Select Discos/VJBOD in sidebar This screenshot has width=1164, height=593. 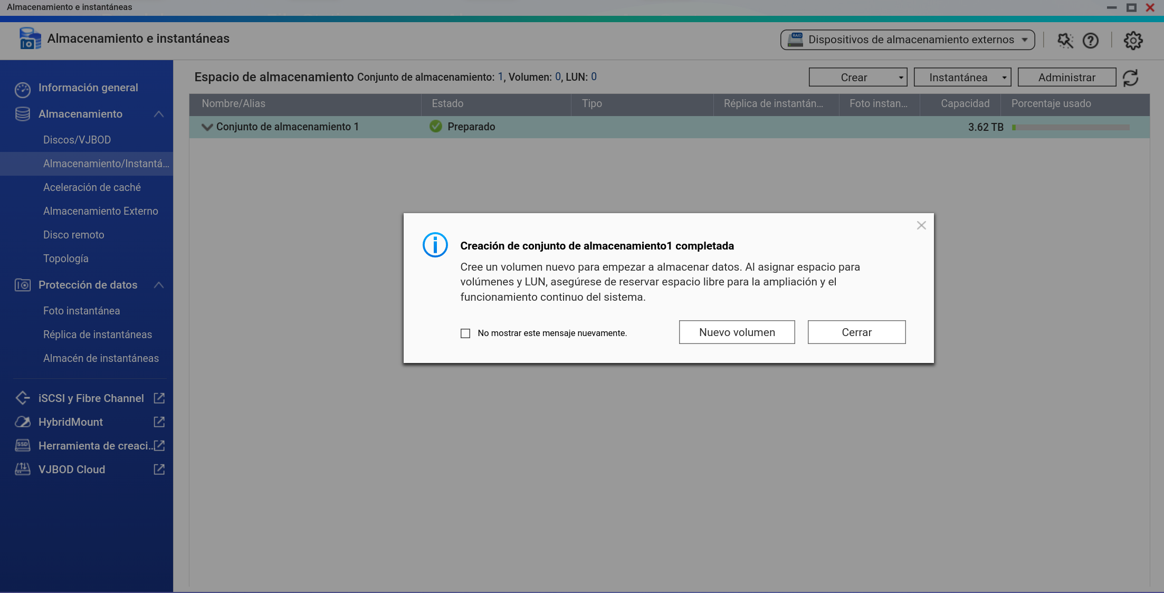tap(77, 140)
